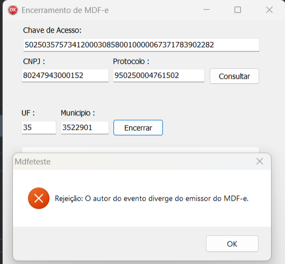Close the Mdfeteste error dialog
This screenshot has width=285, height=264.
(x=260, y=161)
